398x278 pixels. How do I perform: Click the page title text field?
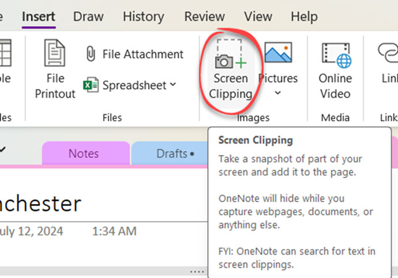tap(40, 203)
